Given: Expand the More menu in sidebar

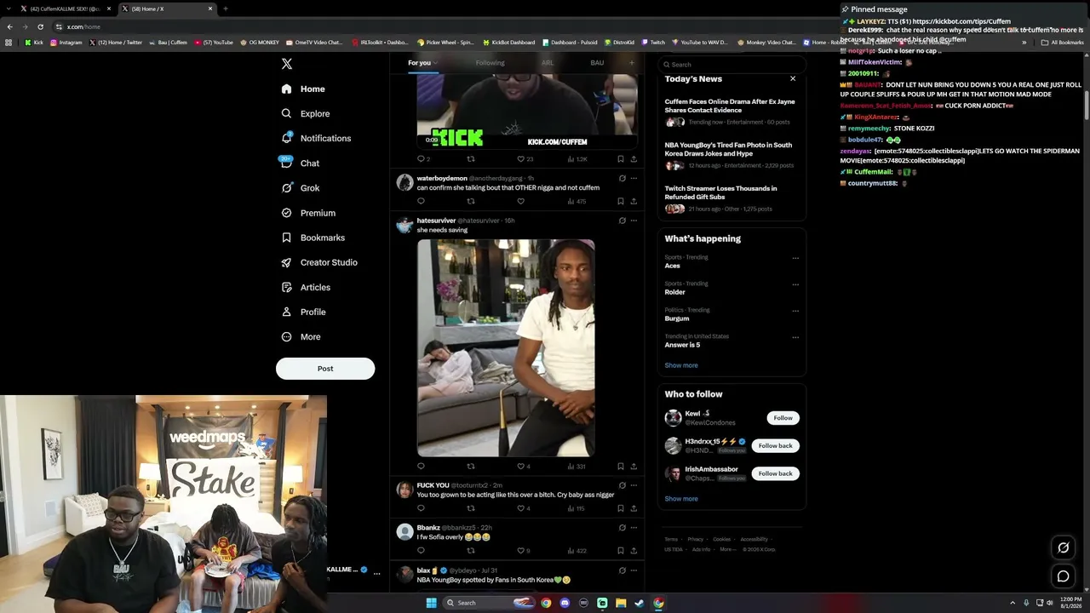Looking at the screenshot, I should pos(301,336).
